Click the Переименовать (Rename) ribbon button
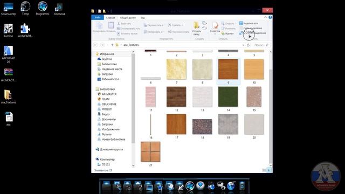 click(x=178, y=32)
